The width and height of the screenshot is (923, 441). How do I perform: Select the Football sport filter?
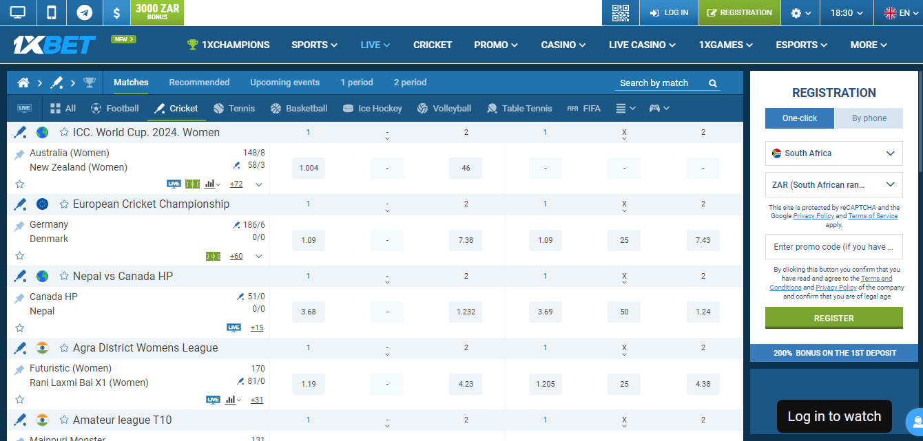click(x=114, y=108)
